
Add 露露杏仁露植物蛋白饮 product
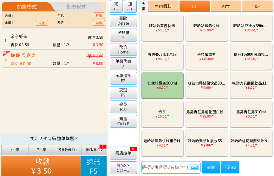click(x=207, y=114)
